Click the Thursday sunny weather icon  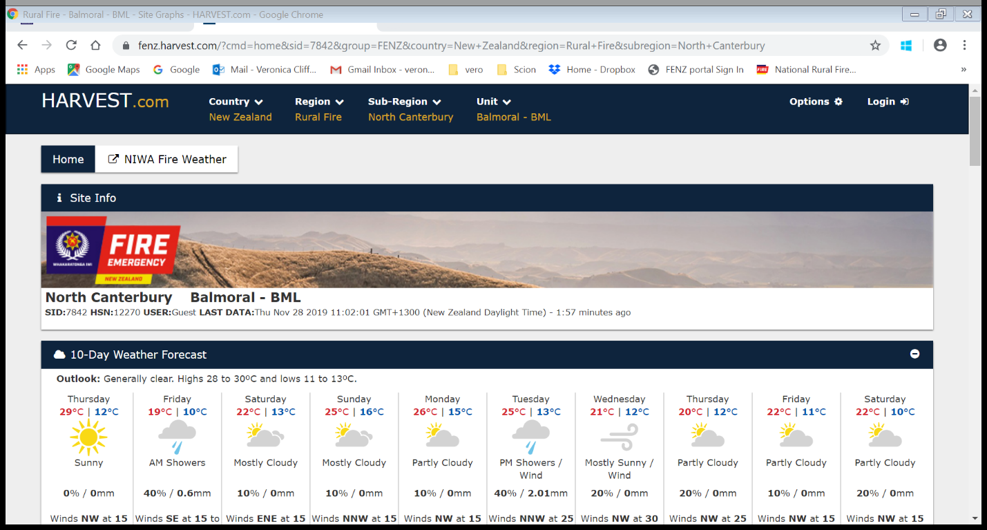[88, 437]
